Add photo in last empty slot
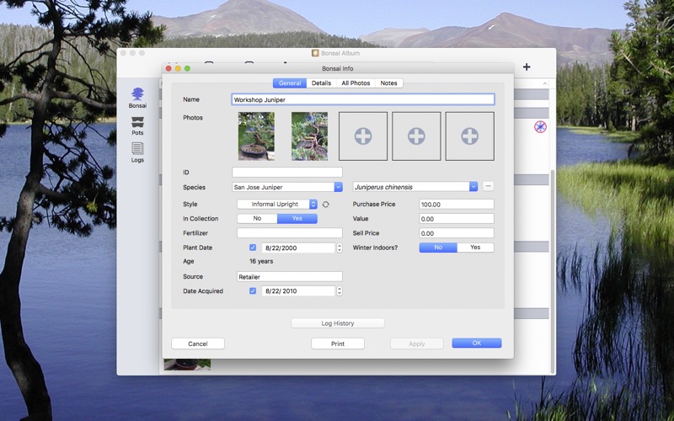 point(469,136)
